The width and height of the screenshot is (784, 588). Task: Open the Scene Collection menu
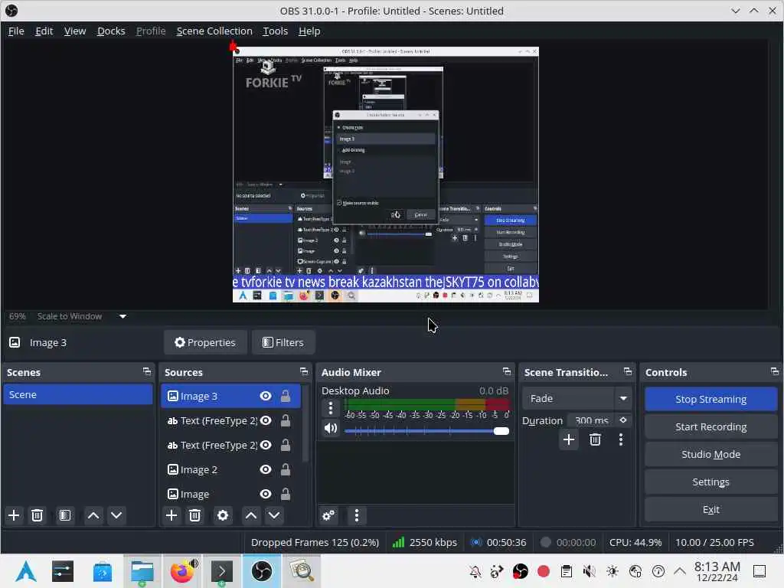tap(214, 31)
